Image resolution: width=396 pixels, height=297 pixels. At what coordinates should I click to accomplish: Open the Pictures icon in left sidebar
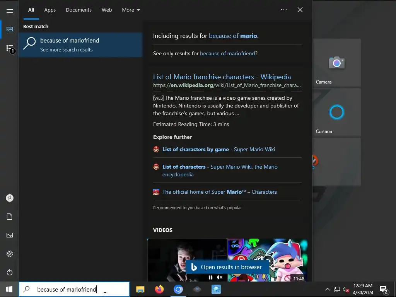10,235
